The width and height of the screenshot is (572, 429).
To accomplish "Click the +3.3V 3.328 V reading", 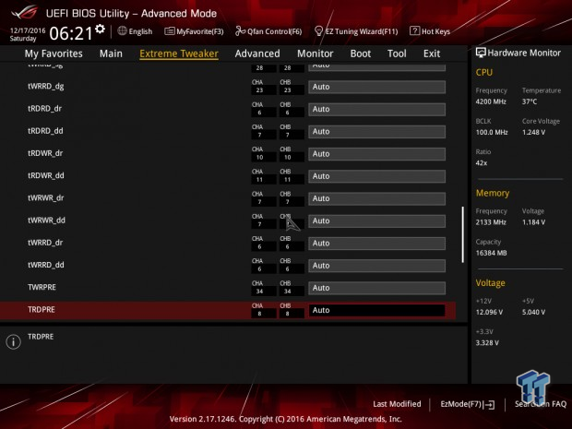I will [x=487, y=343].
